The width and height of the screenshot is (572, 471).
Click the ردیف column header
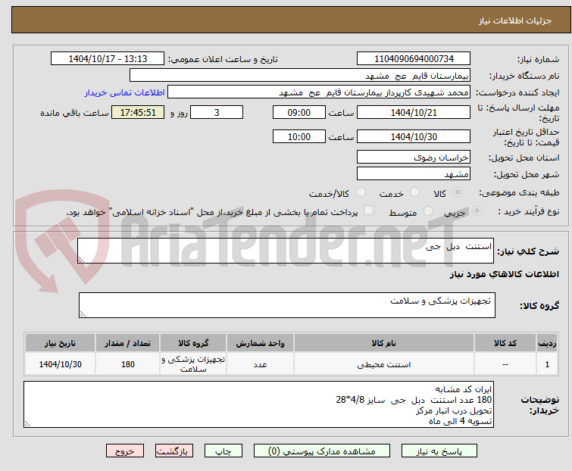pyautogui.click(x=547, y=343)
